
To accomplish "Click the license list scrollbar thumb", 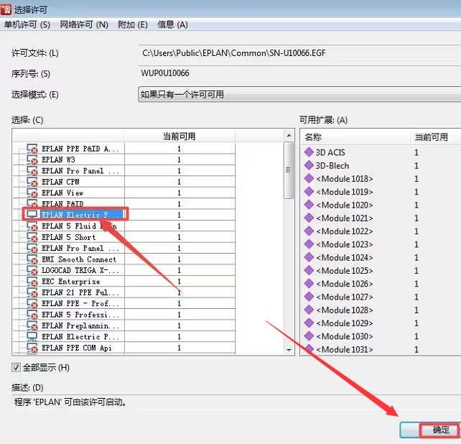I will pos(289,170).
